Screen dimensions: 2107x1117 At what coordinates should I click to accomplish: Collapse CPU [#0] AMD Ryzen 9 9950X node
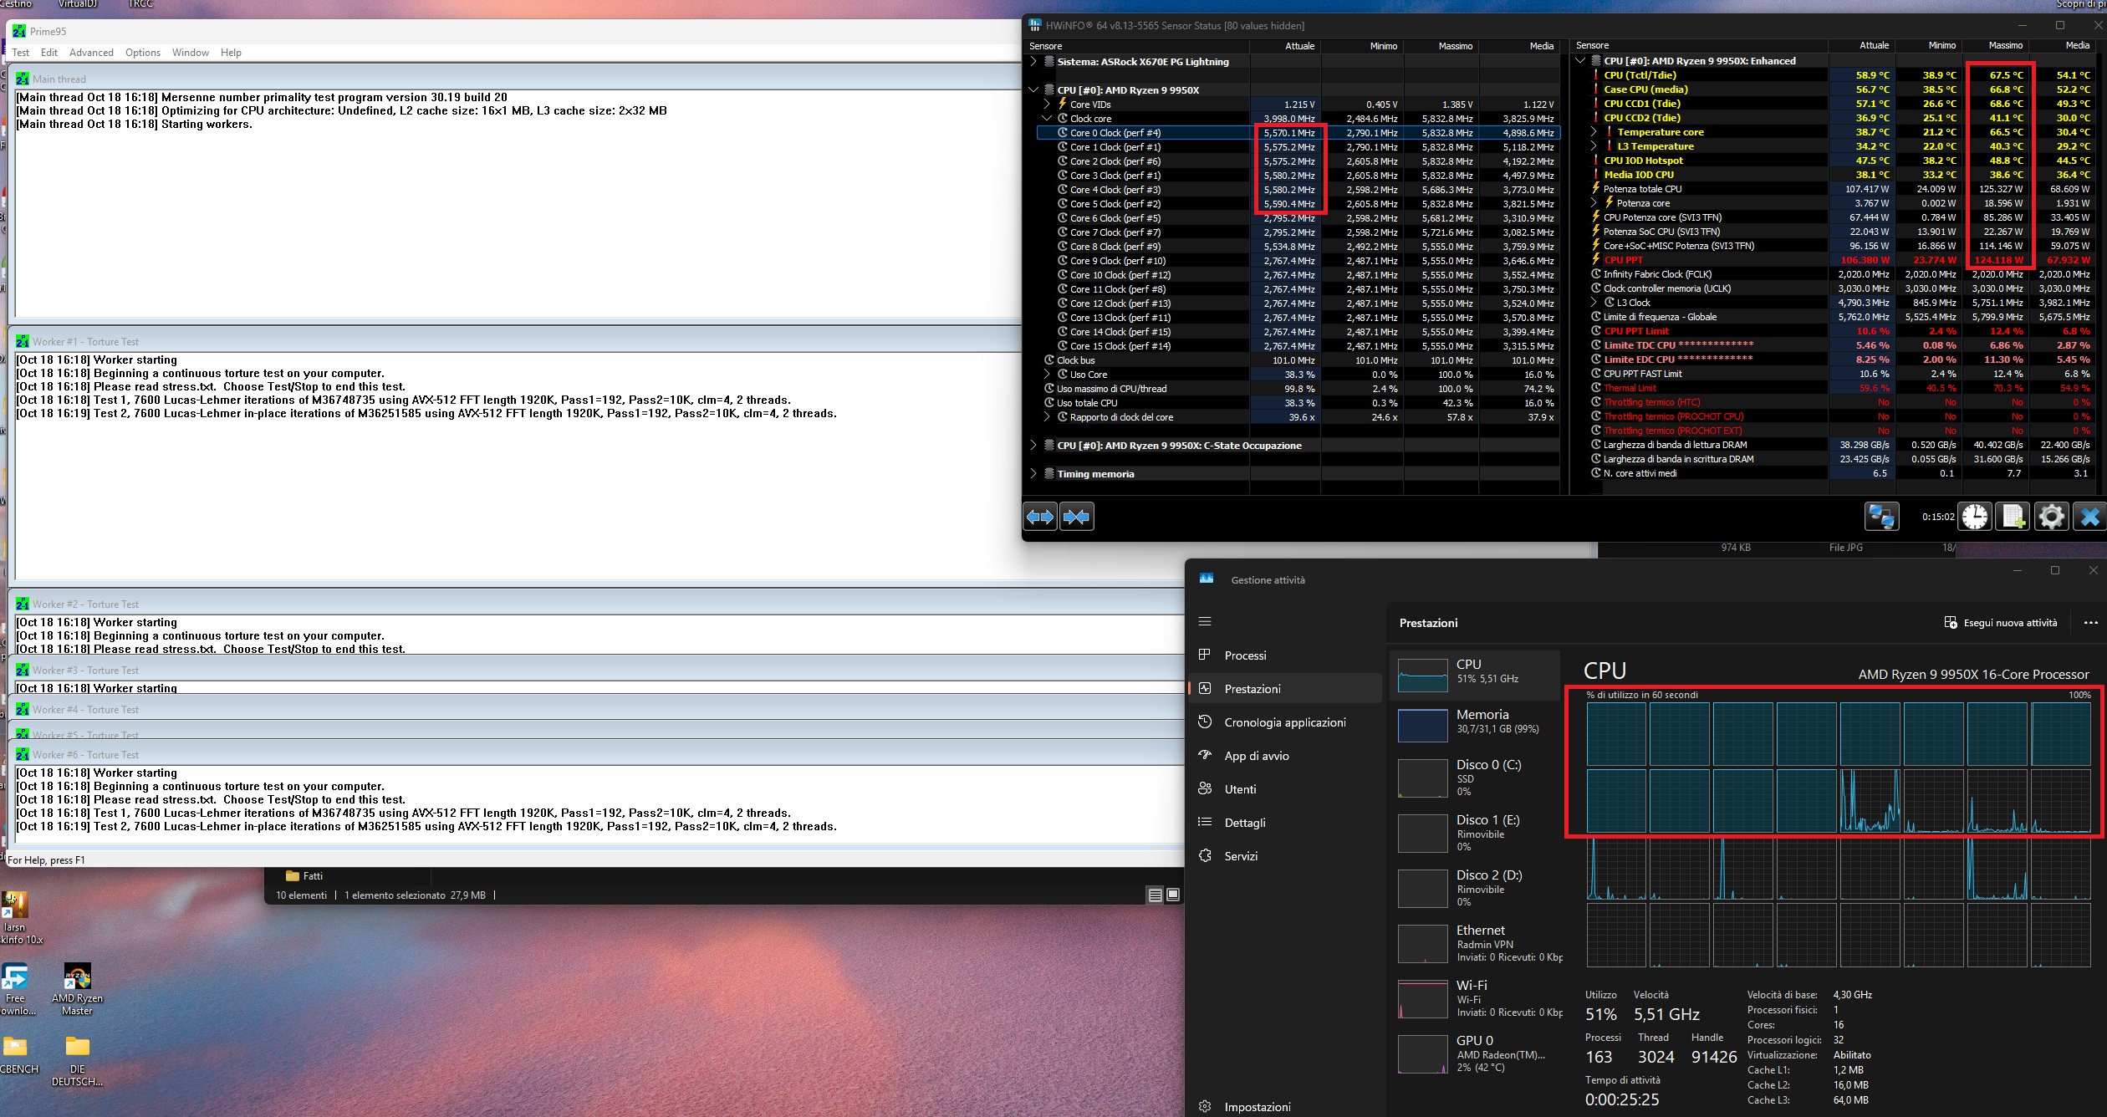click(x=1033, y=90)
